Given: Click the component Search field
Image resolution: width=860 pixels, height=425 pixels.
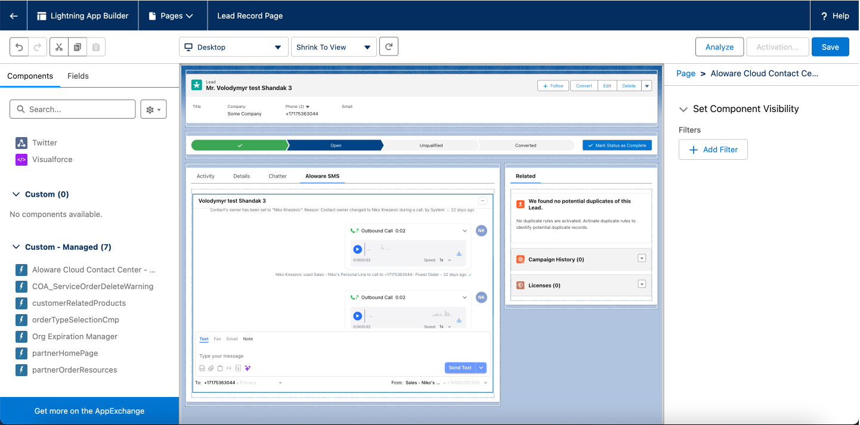Looking at the screenshot, I should click(73, 109).
